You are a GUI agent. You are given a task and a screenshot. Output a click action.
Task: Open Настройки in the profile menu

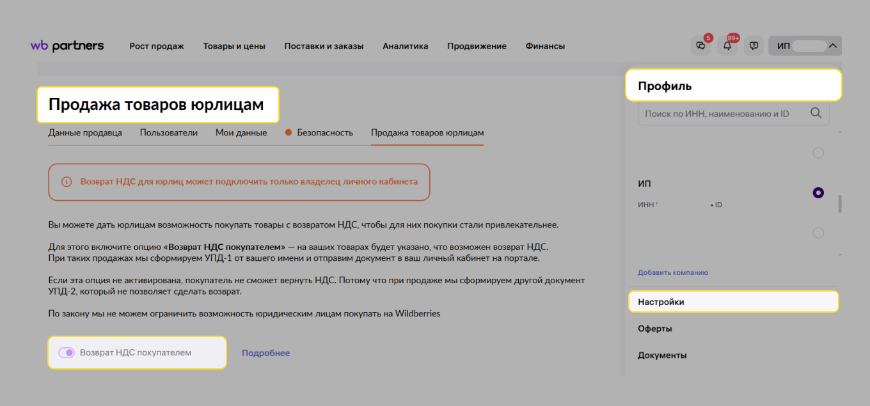[x=733, y=302]
